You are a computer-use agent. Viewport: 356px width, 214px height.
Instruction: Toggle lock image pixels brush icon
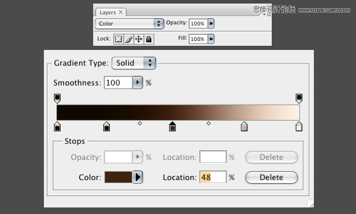pyautogui.click(x=129, y=39)
